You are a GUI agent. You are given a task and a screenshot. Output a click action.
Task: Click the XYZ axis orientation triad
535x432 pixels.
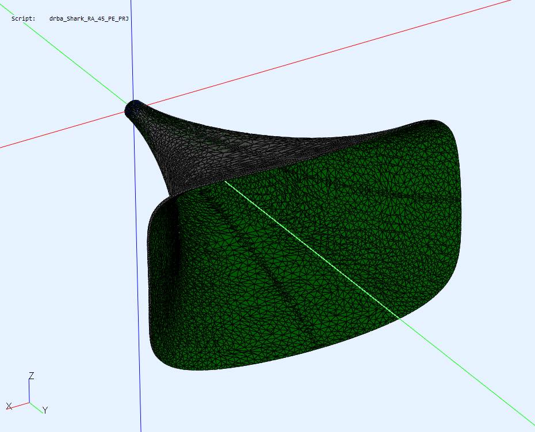click(x=27, y=393)
